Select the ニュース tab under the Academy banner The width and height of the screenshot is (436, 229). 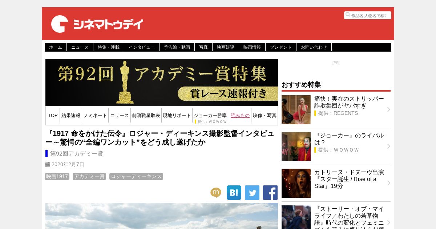[120, 115]
